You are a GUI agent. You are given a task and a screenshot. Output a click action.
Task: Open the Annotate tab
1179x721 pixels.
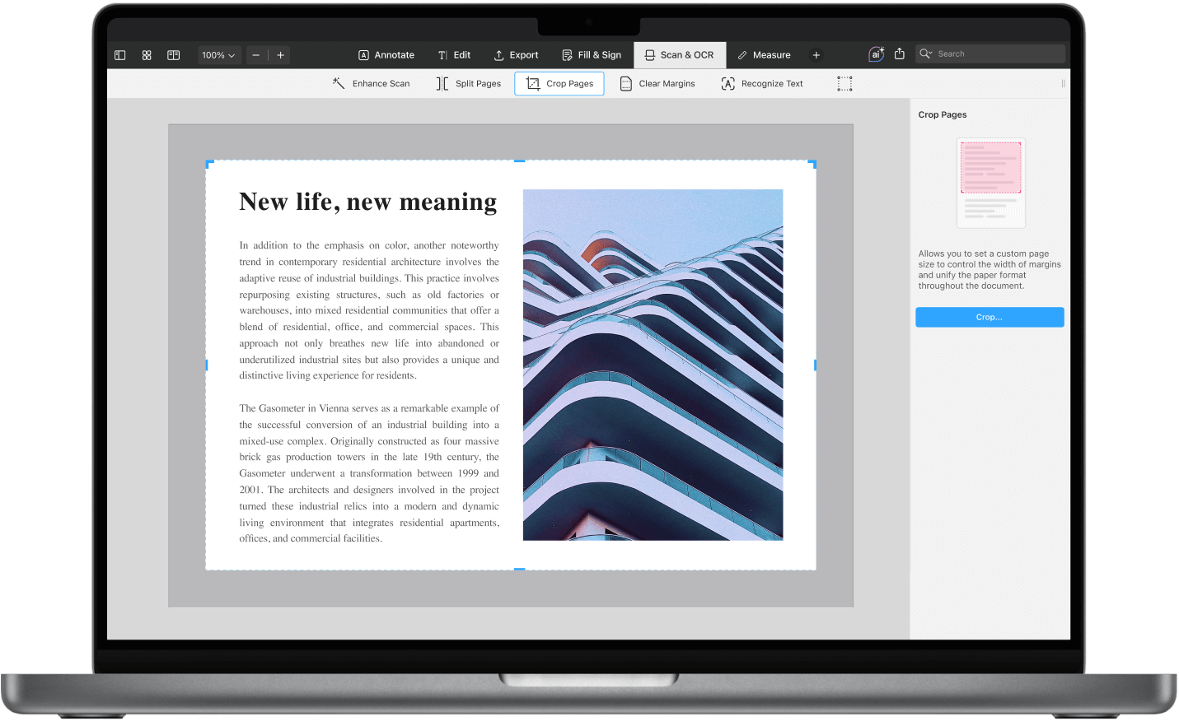[x=386, y=55]
